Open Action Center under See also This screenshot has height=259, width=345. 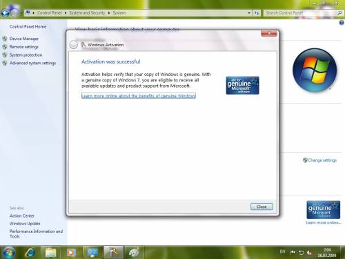(x=22, y=215)
